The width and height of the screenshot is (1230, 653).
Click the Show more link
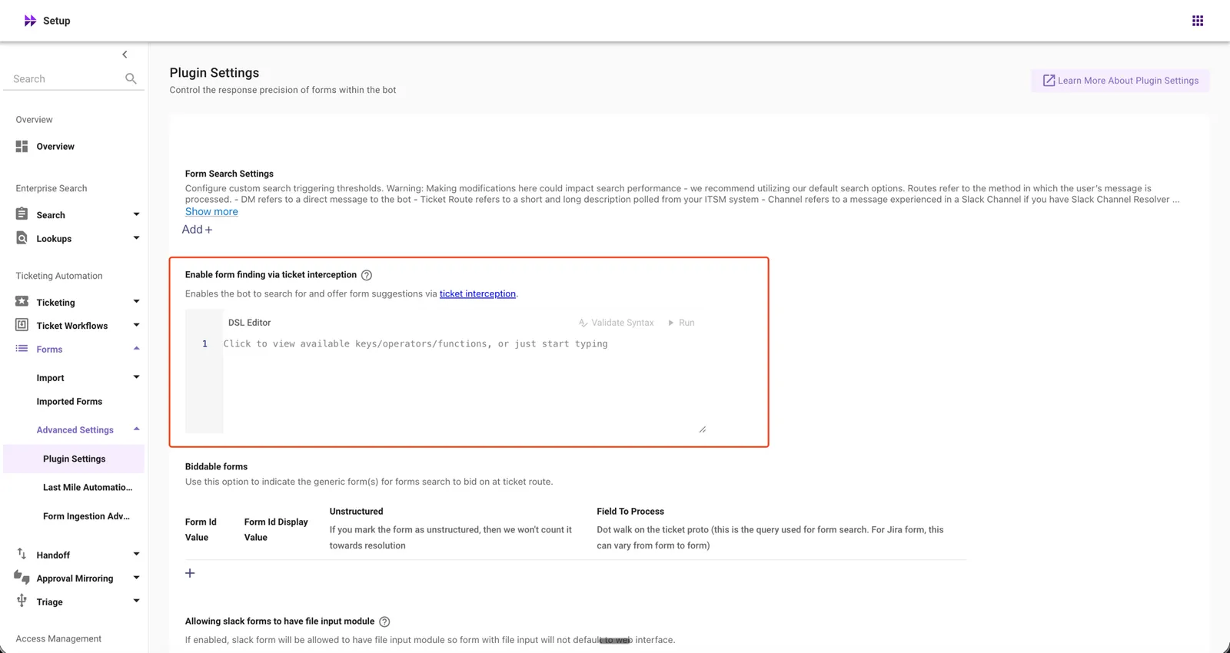(211, 211)
